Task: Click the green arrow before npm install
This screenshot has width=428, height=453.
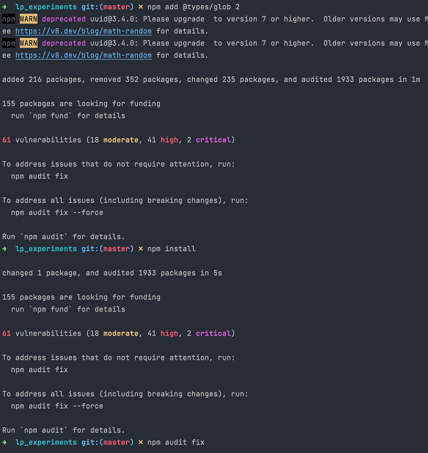Action: point(5,249)
